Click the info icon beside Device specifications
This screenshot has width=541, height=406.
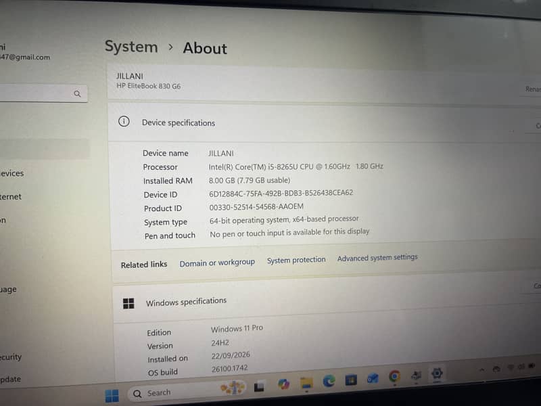[x=124, y=122]
